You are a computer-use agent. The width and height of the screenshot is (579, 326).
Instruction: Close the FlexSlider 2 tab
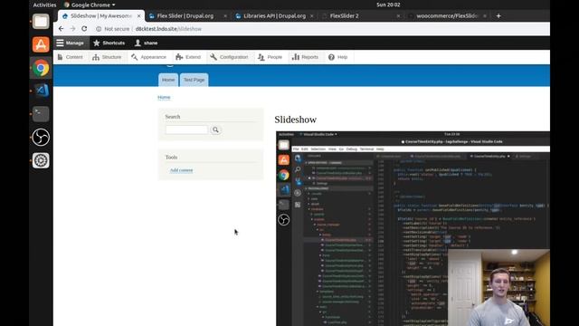(398, 16)
